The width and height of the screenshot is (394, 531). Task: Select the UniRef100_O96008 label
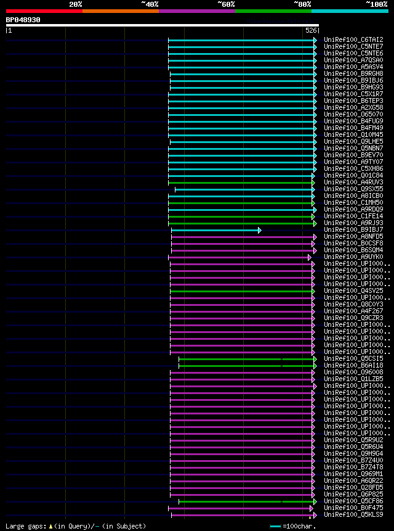[x=353, y=372]
